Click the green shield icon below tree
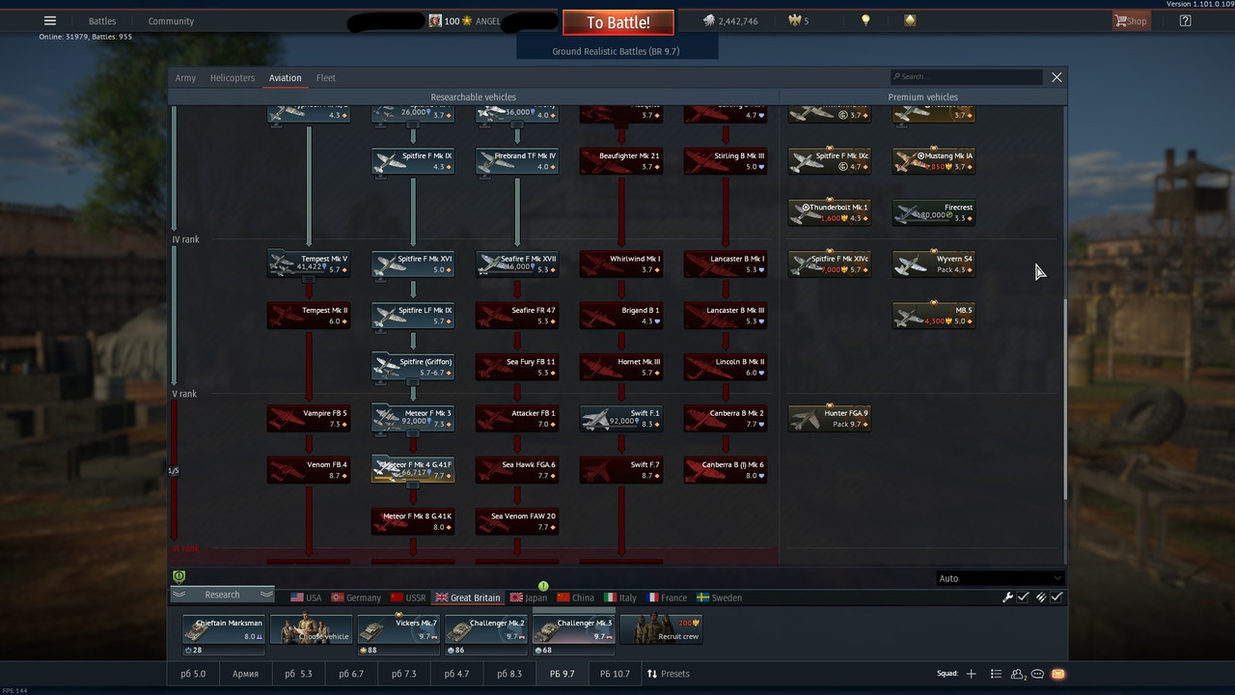Image resolution: width=1235 pixels, height=695 pixels. pos(178,576)
